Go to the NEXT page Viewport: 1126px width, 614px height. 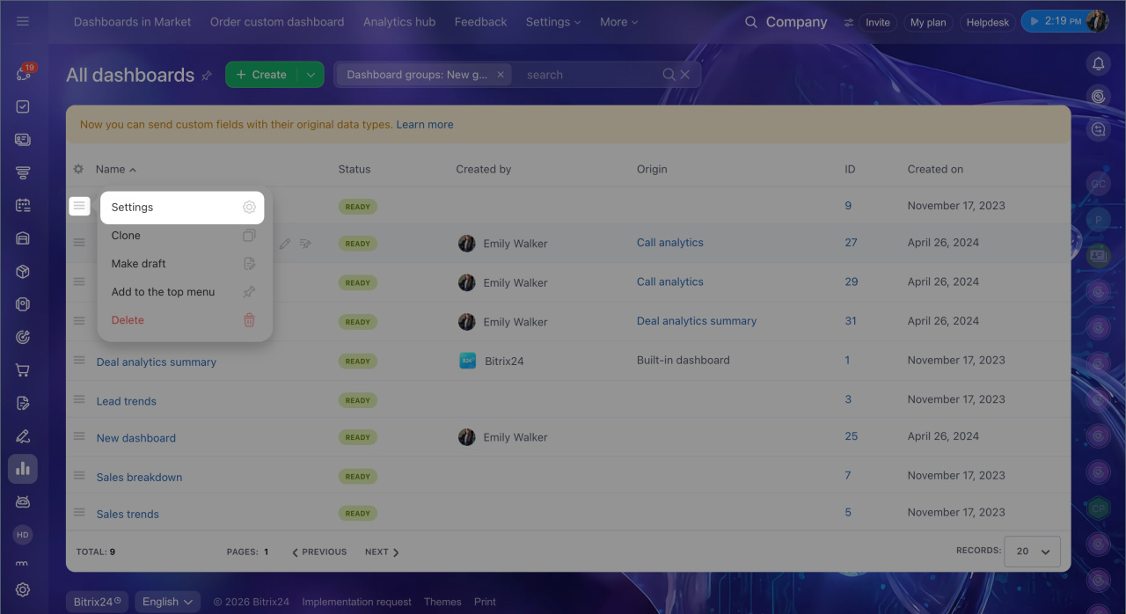[x=382, y=552]
